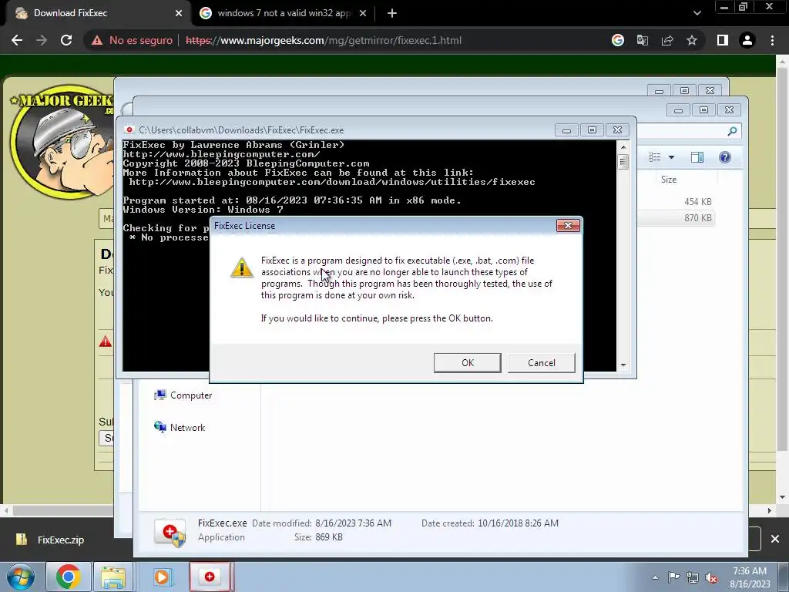
Task: Open Windows Media Player from taskbar
Action: [x=162, y=577]
